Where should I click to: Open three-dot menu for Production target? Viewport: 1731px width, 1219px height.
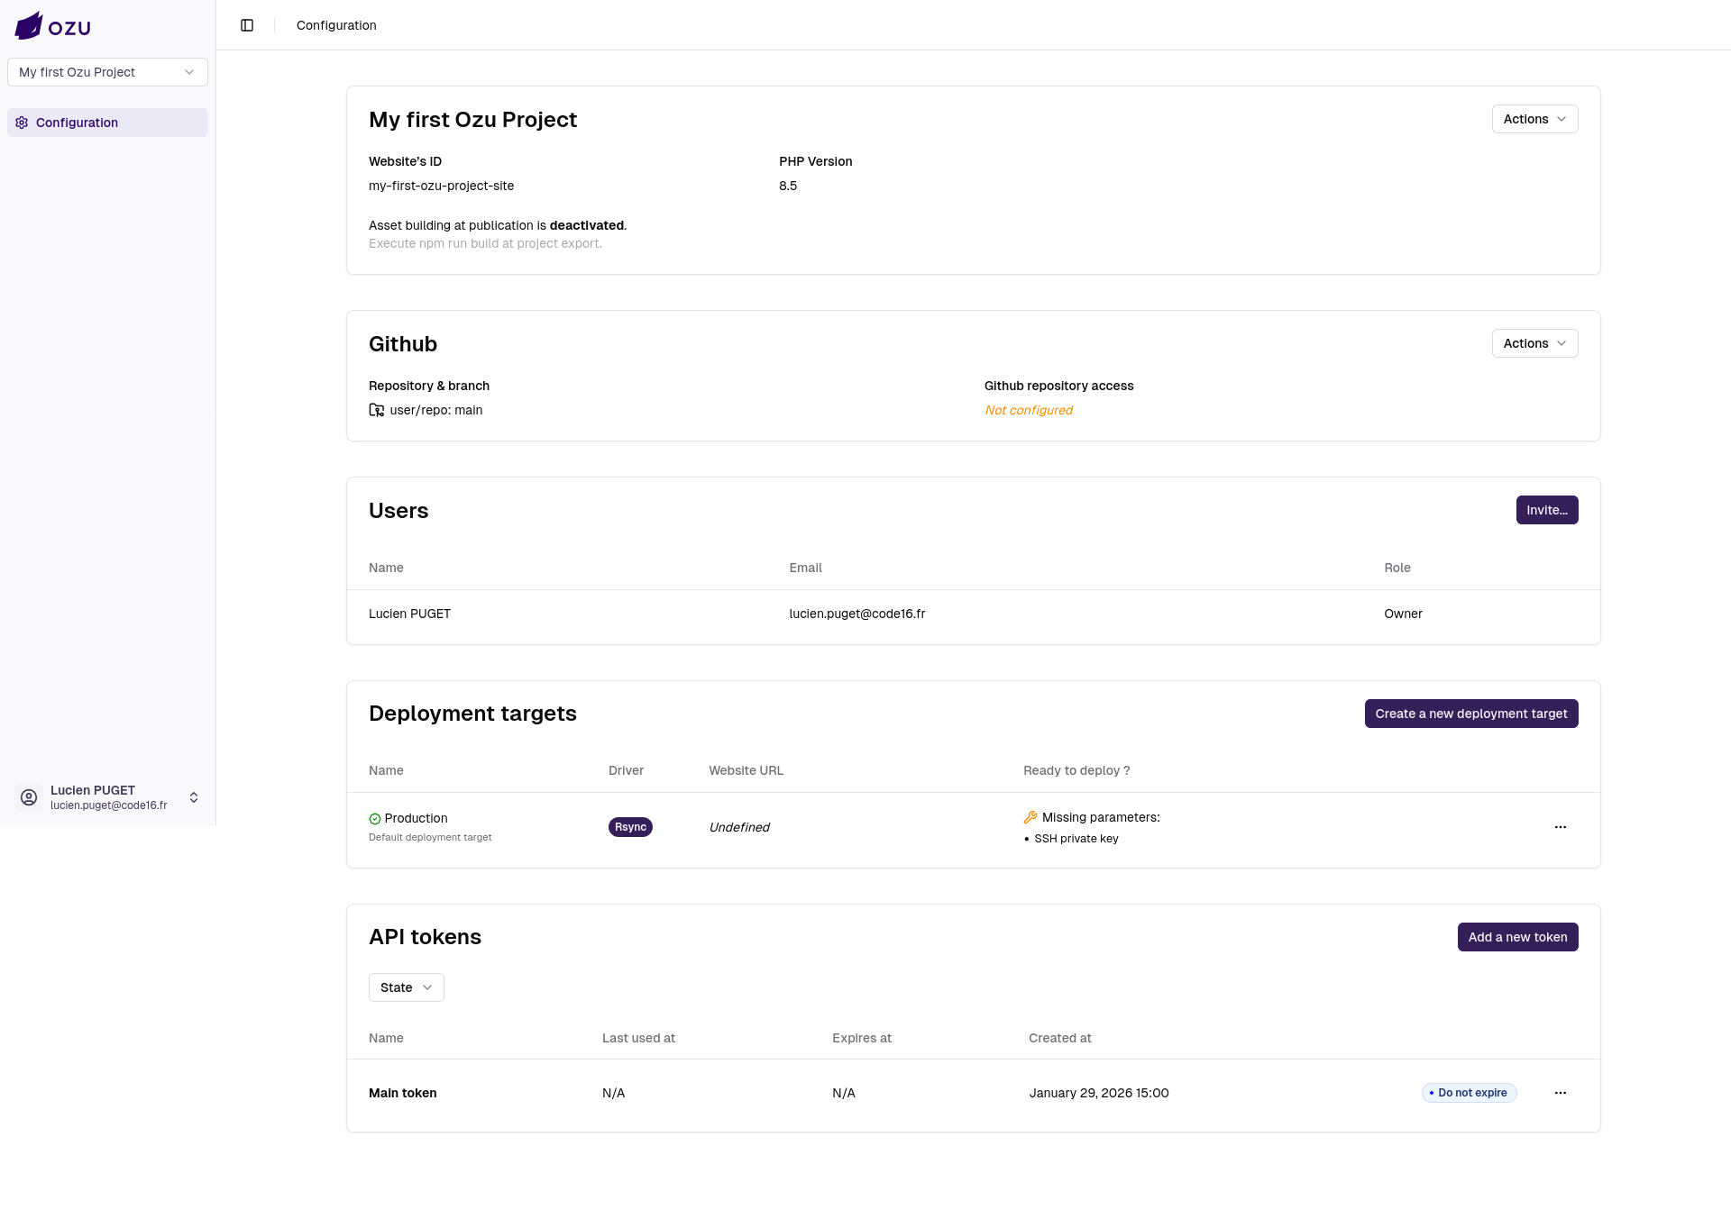1561,827
